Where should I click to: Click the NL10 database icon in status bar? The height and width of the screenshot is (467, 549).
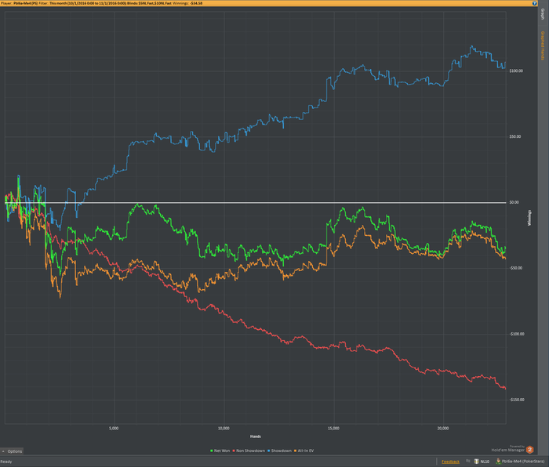pyautogui.click(x=477, y=462)
